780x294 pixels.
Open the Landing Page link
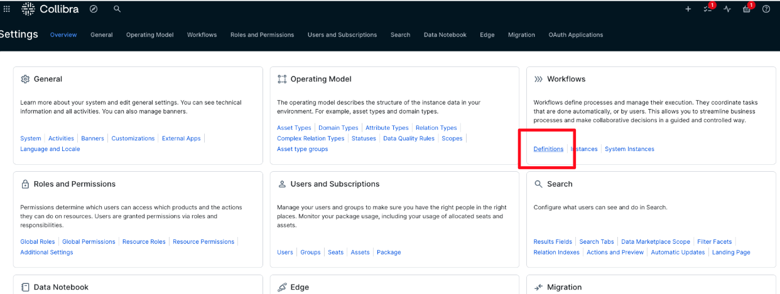[731, 253]
